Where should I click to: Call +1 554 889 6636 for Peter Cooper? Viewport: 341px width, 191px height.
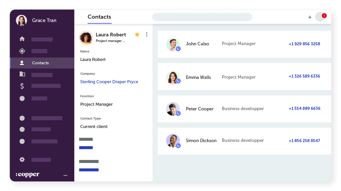tap(304, 108)
